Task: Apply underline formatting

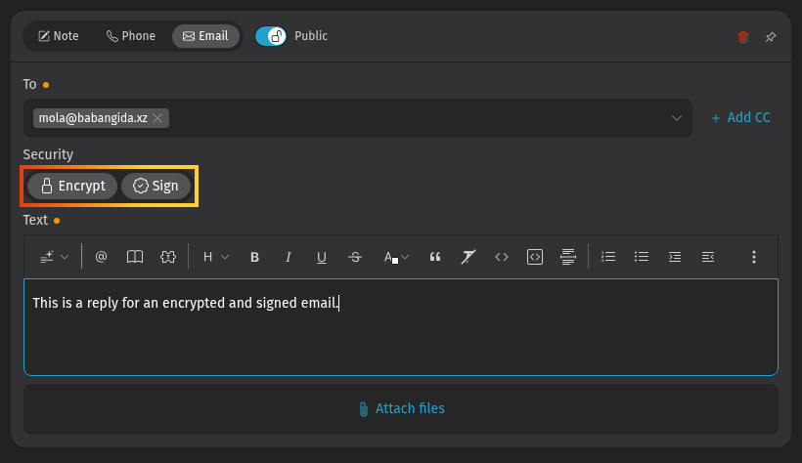Action: coord(321,257)
